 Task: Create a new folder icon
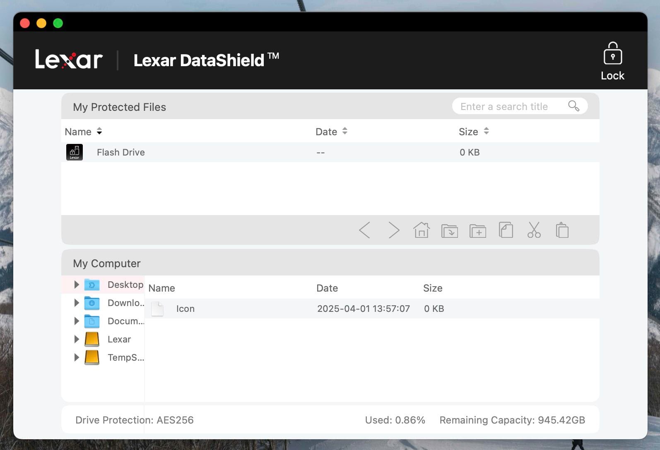(x=478, y=230)
